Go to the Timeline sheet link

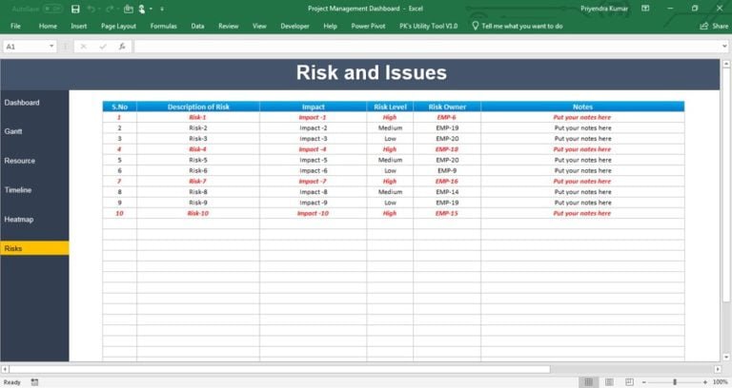click(18, 190)
